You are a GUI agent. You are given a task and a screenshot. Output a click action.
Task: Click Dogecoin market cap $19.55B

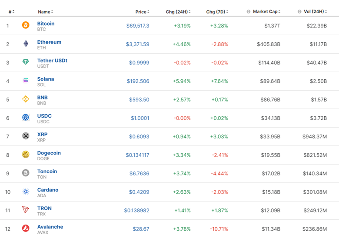point(271,155)
